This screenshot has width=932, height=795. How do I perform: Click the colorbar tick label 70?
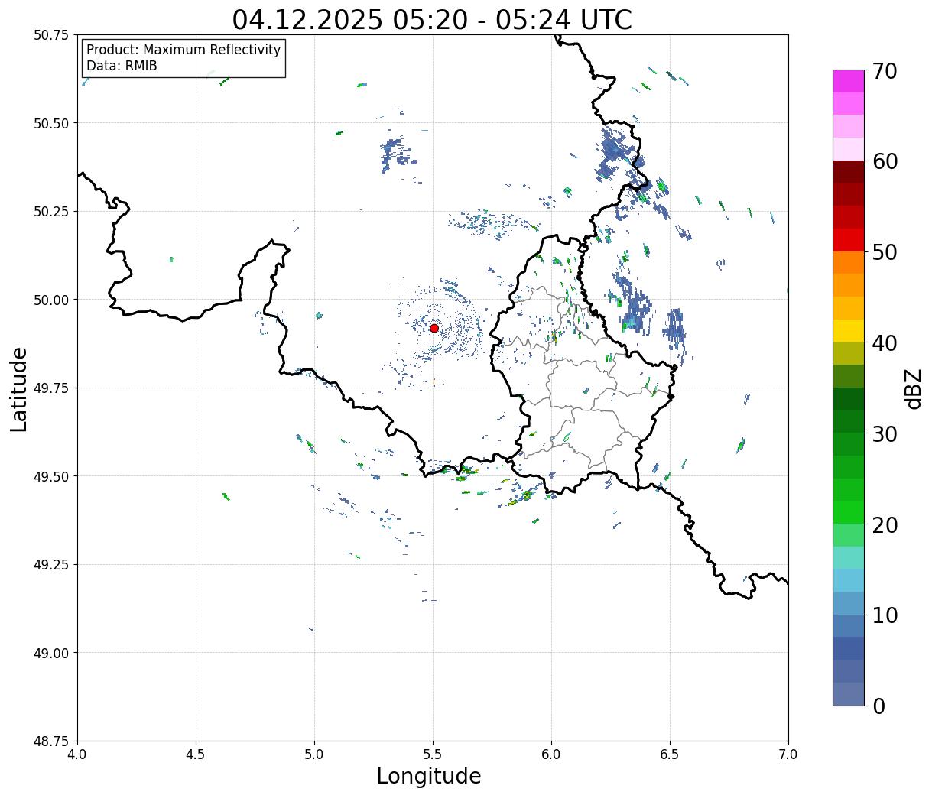pos(885,71)
